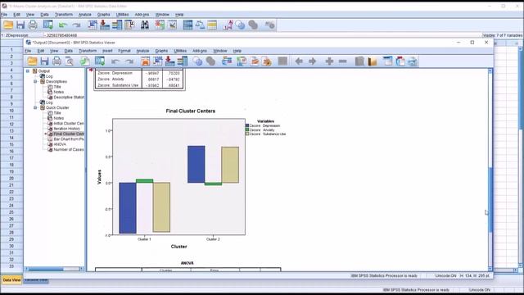Click Open folder icon in Data Editor toolbar
524x295 pixels.
click(8, 25)
